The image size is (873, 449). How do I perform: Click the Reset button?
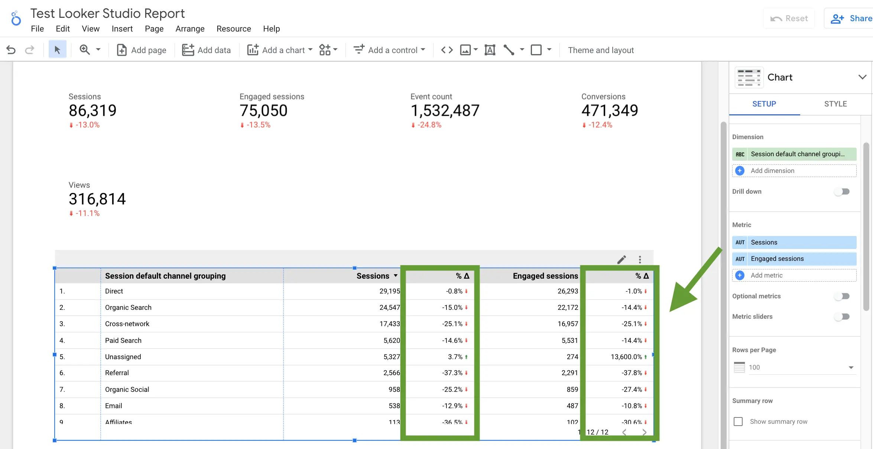click(789, 18)
